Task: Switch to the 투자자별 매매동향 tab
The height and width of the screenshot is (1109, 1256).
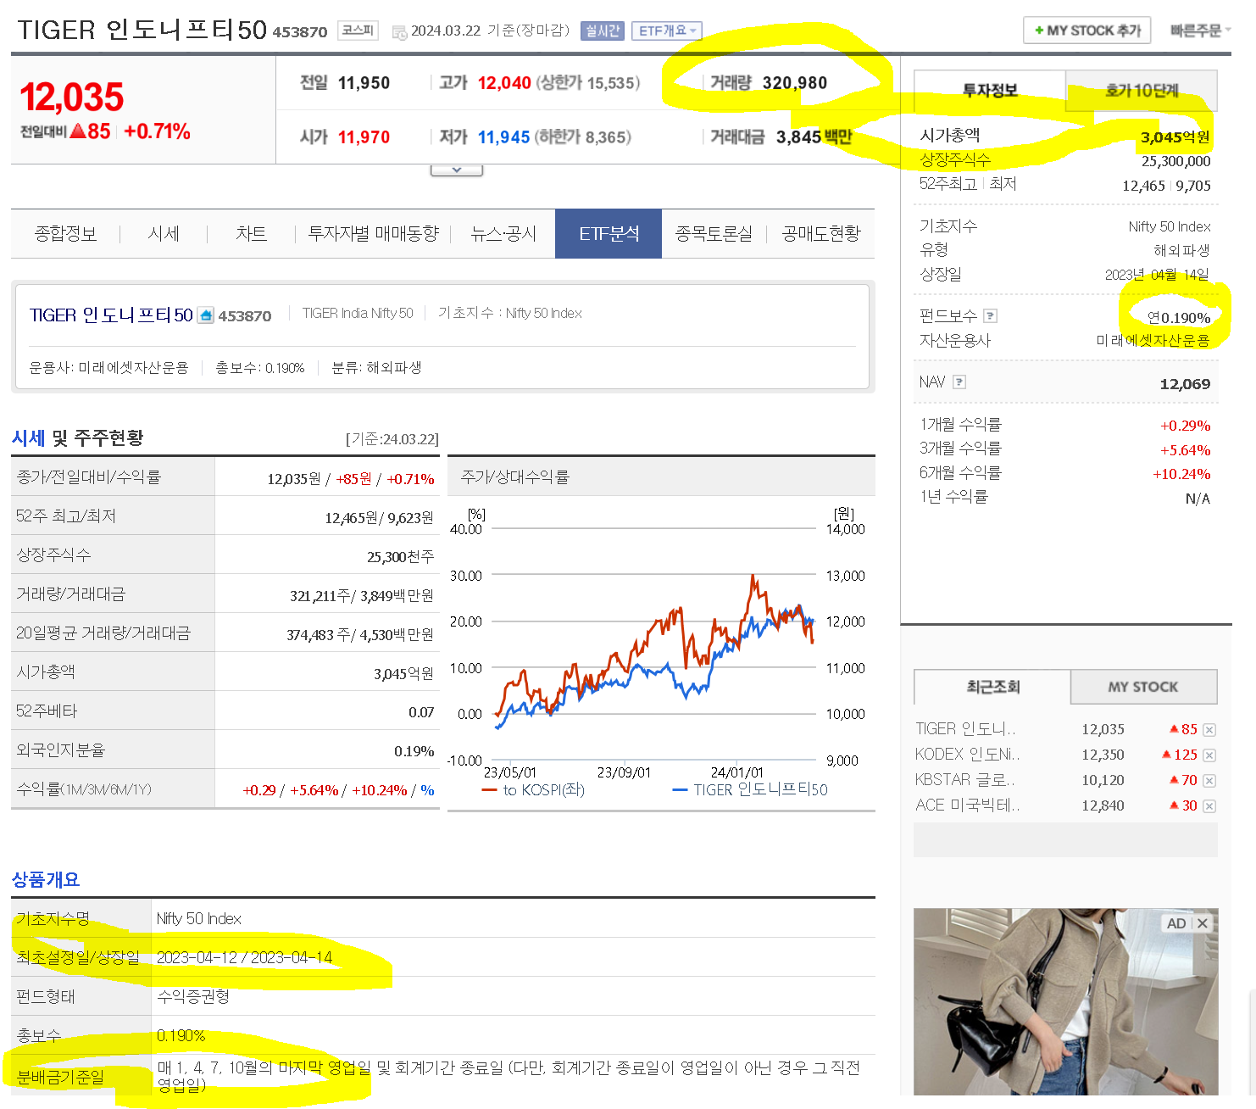Action: pyautogui.click(x=373, y=234)
